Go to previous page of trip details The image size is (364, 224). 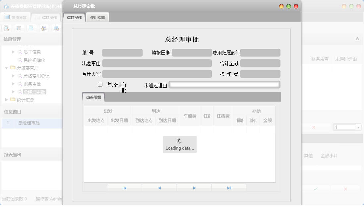point(159,187)
